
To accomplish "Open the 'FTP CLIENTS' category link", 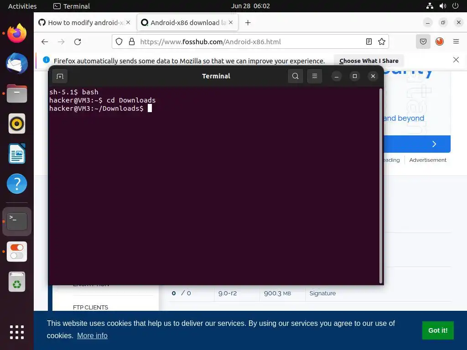I will pos(91,307).
